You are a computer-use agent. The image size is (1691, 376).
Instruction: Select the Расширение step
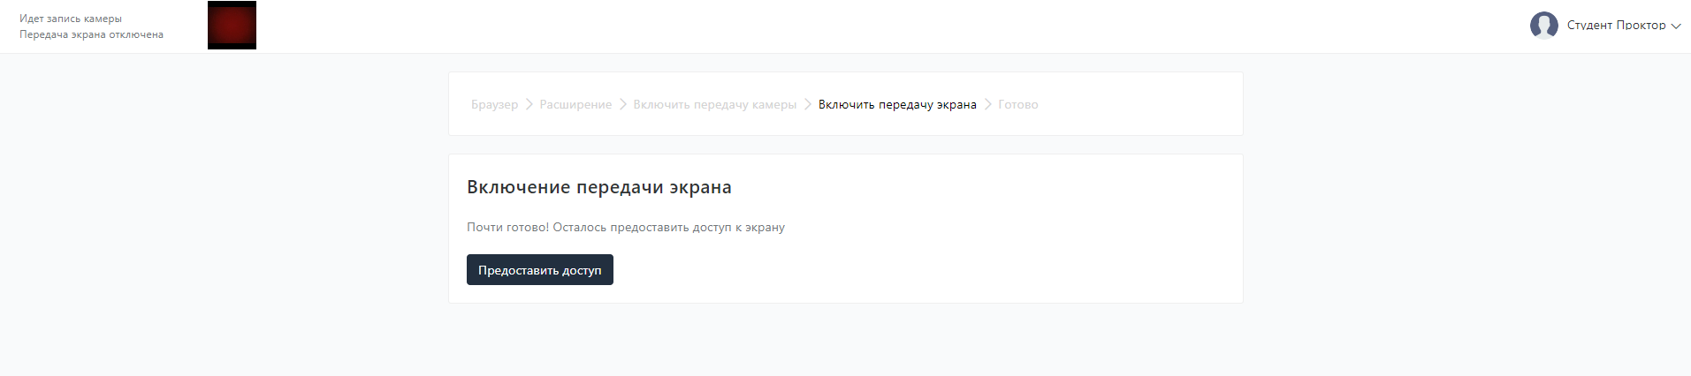(x=575, y=104)
